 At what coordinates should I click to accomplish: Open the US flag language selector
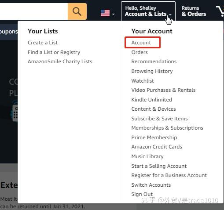click(105, 13)
